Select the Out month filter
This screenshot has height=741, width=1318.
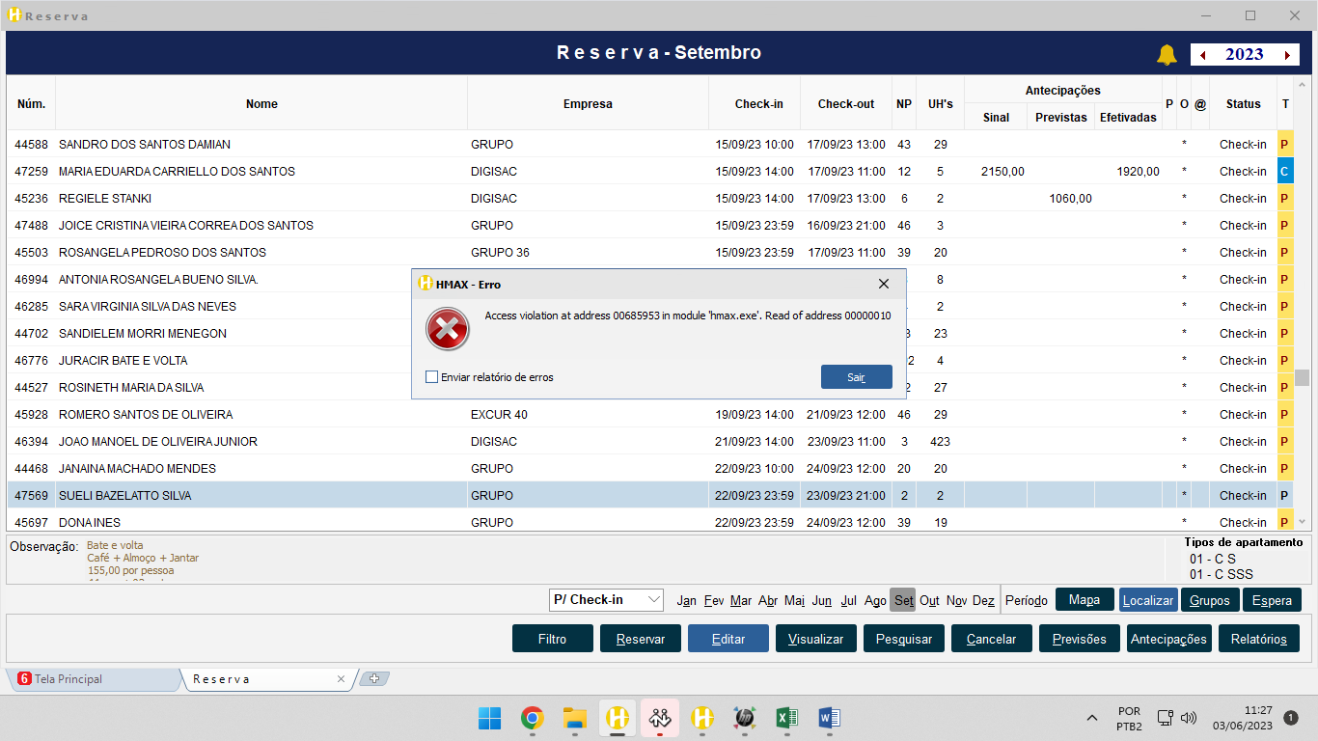(x=929, y=600)
